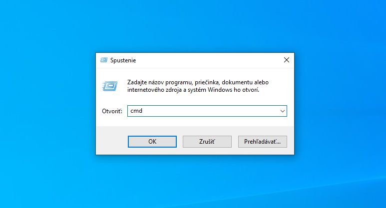
Task: Cancel using the Zrušiť button
Action: coord(207,142)
